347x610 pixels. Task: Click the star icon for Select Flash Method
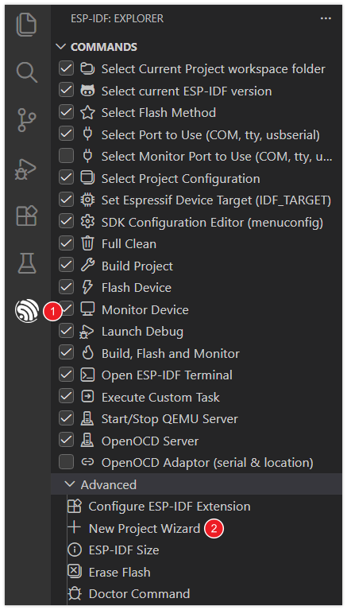[x=87, y=112]
